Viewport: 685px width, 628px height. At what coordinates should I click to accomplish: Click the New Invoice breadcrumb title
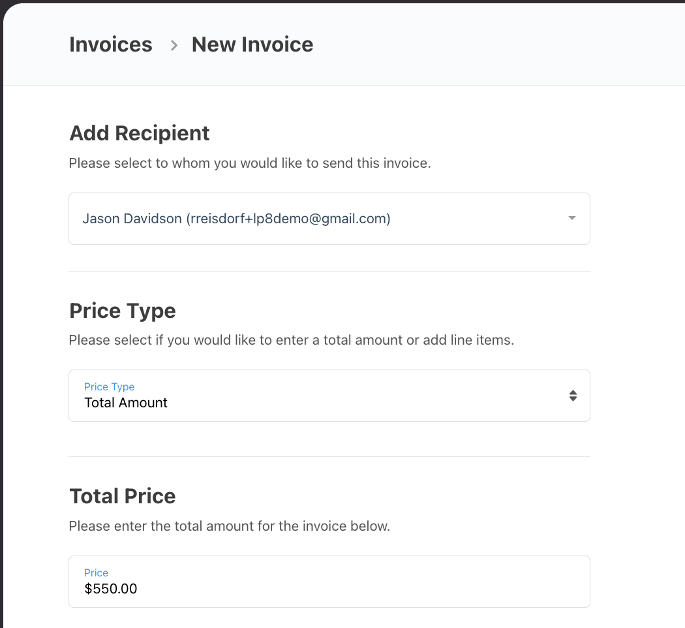click(x=252, y=44)
